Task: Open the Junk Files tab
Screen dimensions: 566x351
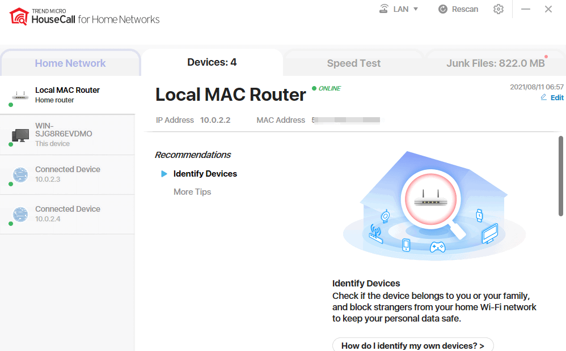Action: [x=495, y=63]
